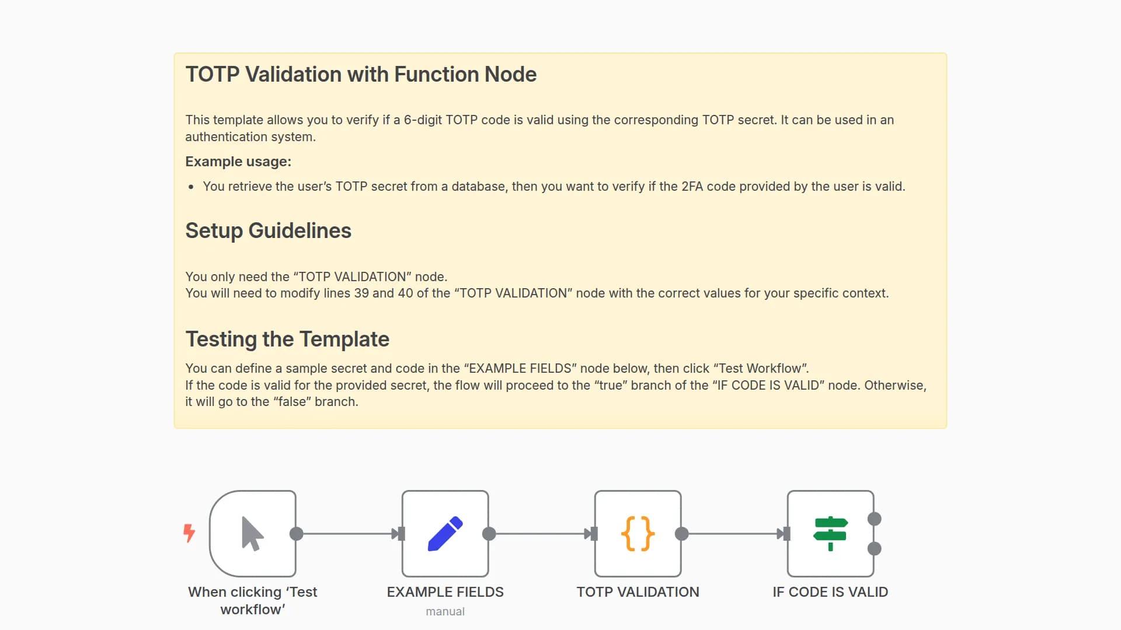
Task: Click the TOTP VALIDATION node title
Action: 638,591
